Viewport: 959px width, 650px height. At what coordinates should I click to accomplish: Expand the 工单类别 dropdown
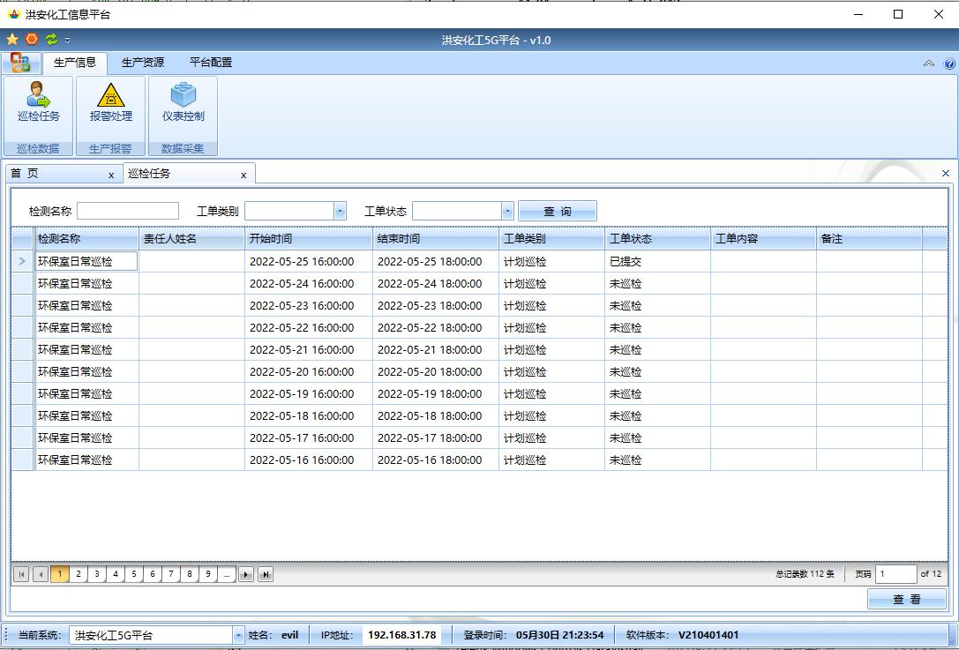pyautogui.click(x=340, y=211)
